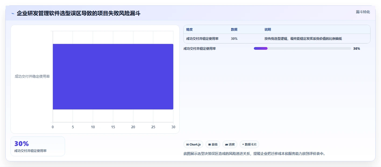Click the 成功交付并稳定使用率 table cell
Screen dimensions: 381x167
coord(202,39)
